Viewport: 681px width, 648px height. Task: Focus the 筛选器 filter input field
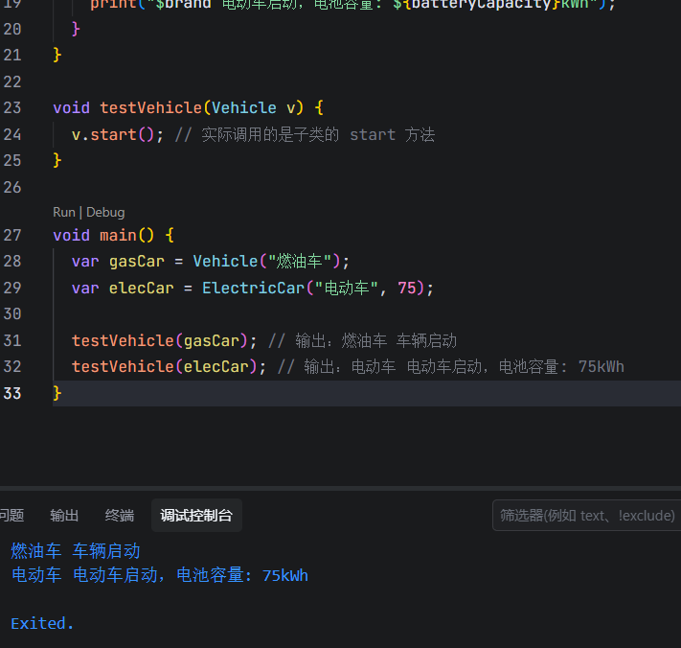point(587,516)
